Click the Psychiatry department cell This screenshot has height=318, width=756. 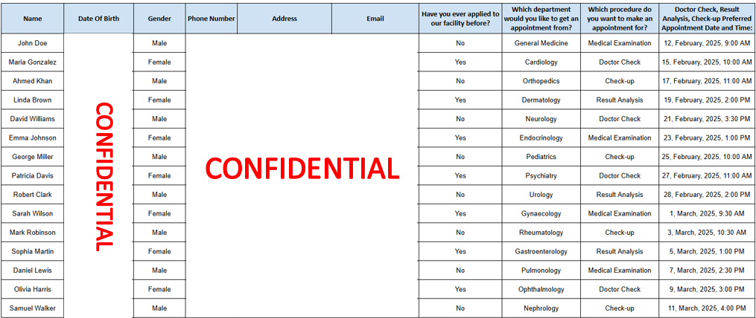(x=541, y=175)
